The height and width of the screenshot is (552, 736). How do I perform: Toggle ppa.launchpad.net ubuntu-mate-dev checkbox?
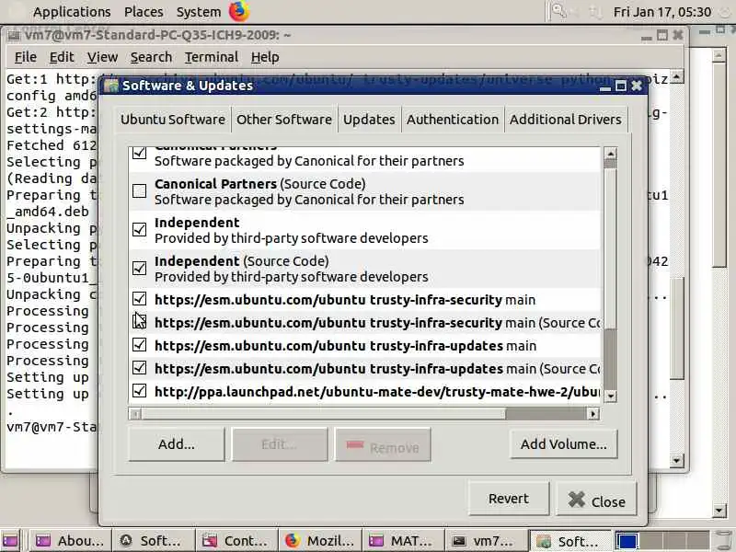140,391
